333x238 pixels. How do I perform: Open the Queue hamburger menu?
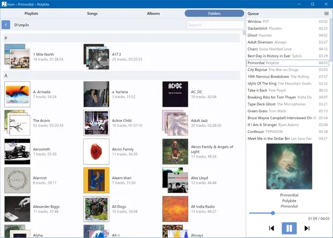[x=327, y=13]
